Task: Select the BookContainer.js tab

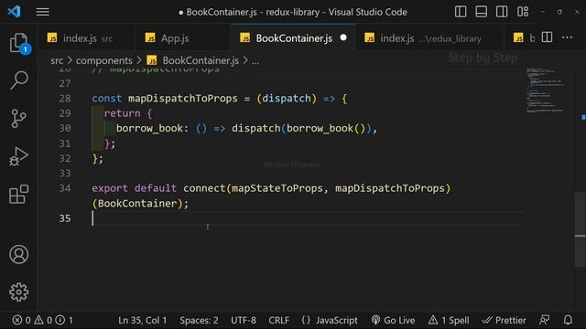Action: [x=293, y=38]
